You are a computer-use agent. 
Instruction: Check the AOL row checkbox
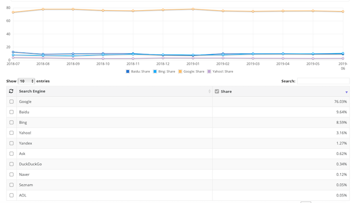click(x=12, y=195)
